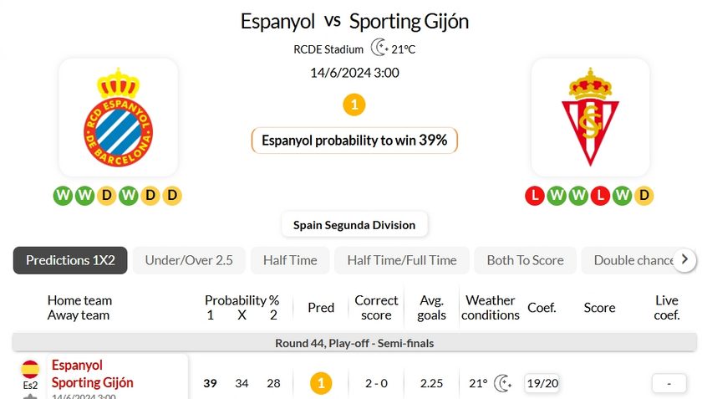Open the Half Time/Full Time tab
Screen dimensions: 702x399
click(x=402, y=260)
